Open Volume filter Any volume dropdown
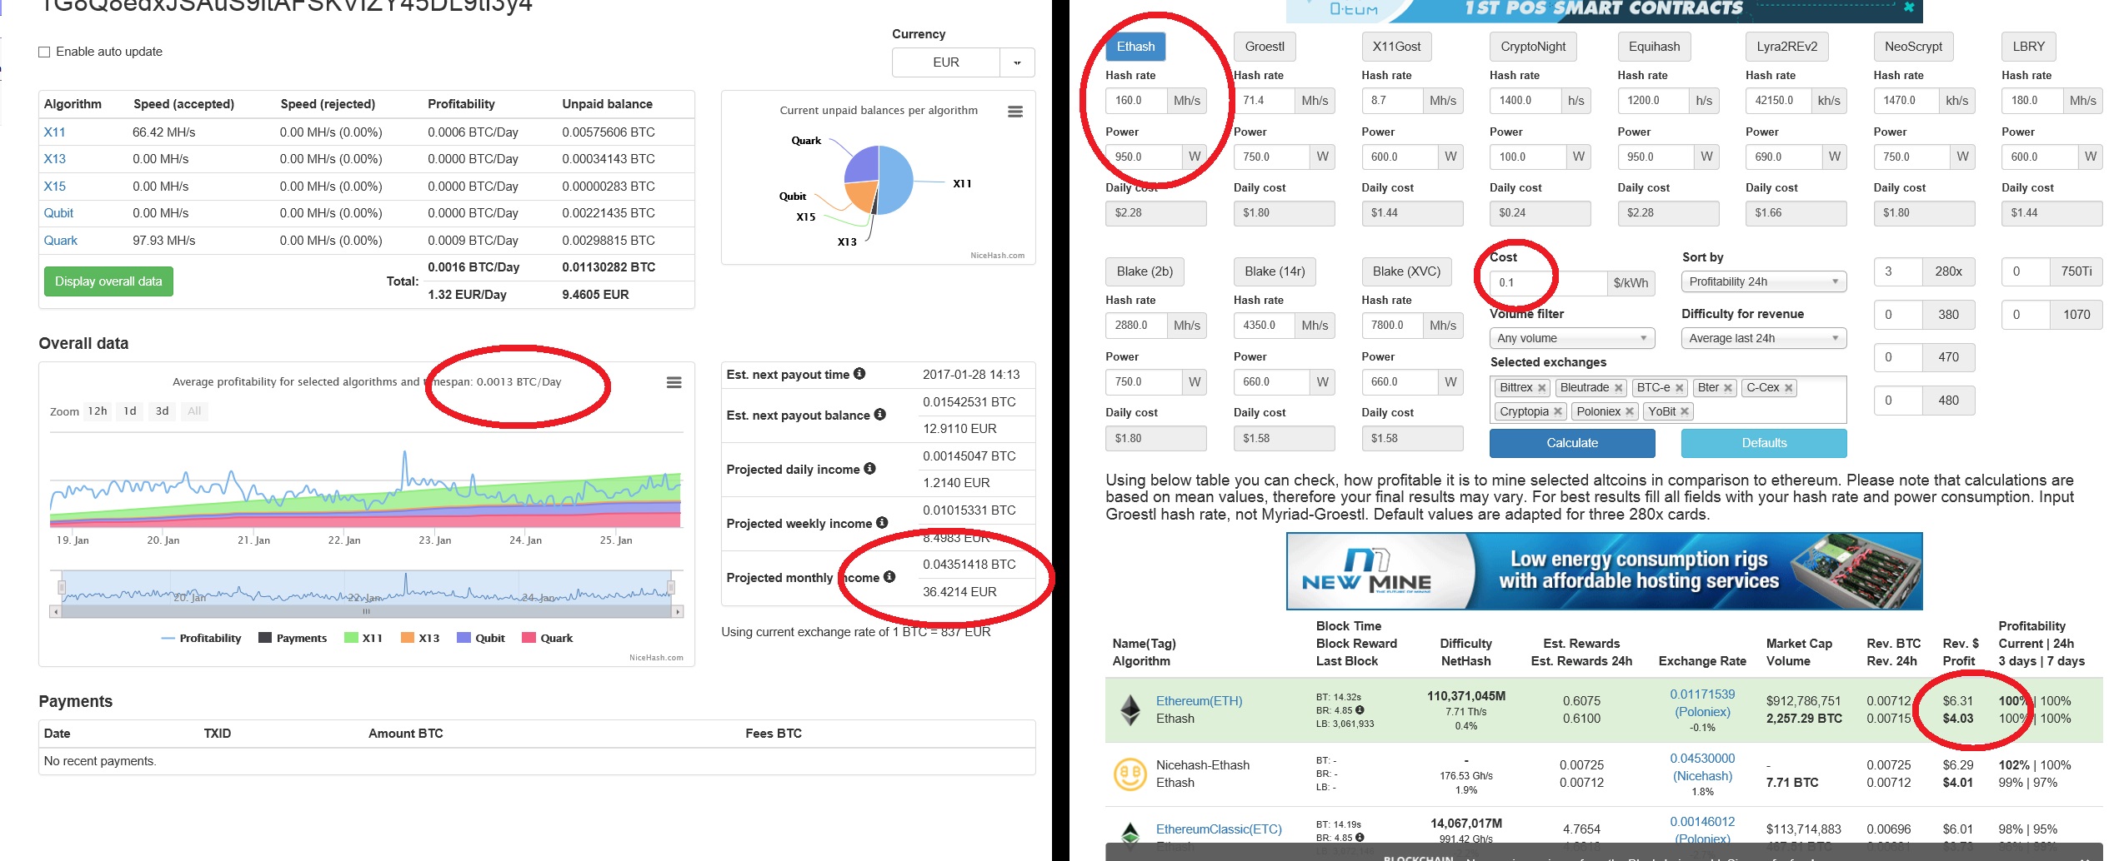This screenshot has height=861, width=2114. (x=1571, y=339)
